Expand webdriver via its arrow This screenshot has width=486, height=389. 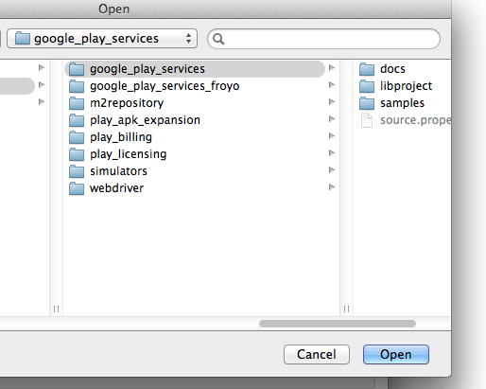pyautogui.click(x=332, y=187)
